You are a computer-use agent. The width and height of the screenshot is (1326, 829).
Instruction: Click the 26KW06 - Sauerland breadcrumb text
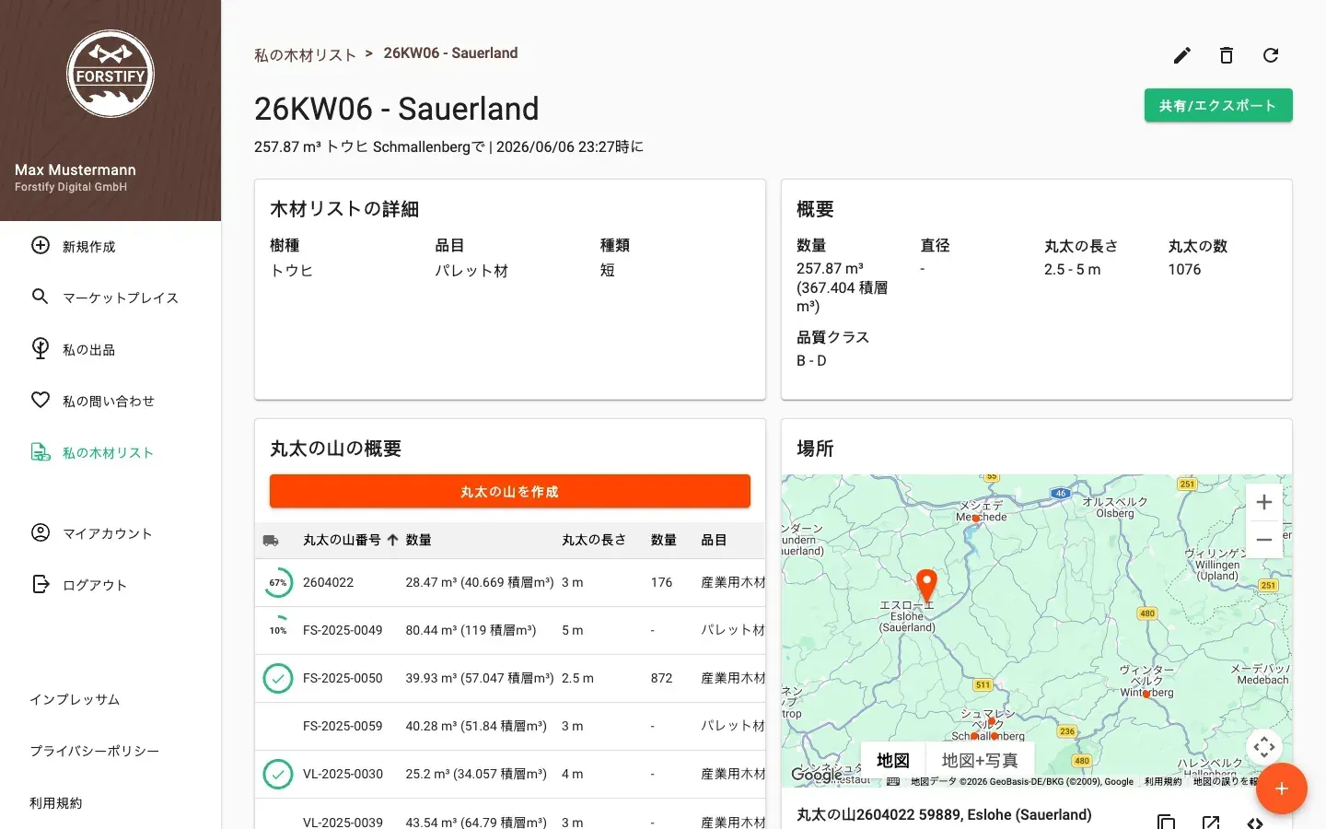click(x=450, y=53)
